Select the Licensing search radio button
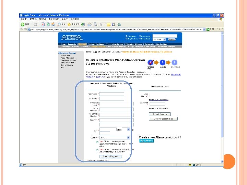 (x=140, y=36)
